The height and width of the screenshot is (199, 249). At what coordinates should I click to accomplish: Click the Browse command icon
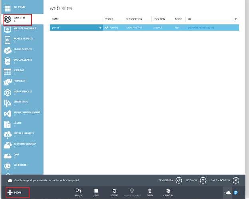pos(79,192)
